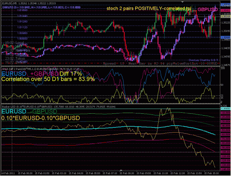
Task: Click the 'OverLay Chart by S.B.T.' text
Action: coord(204,60)
